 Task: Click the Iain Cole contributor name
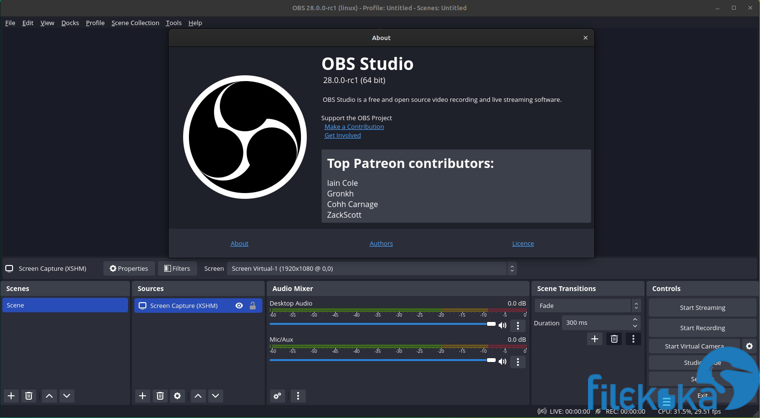tap(343, 183)
